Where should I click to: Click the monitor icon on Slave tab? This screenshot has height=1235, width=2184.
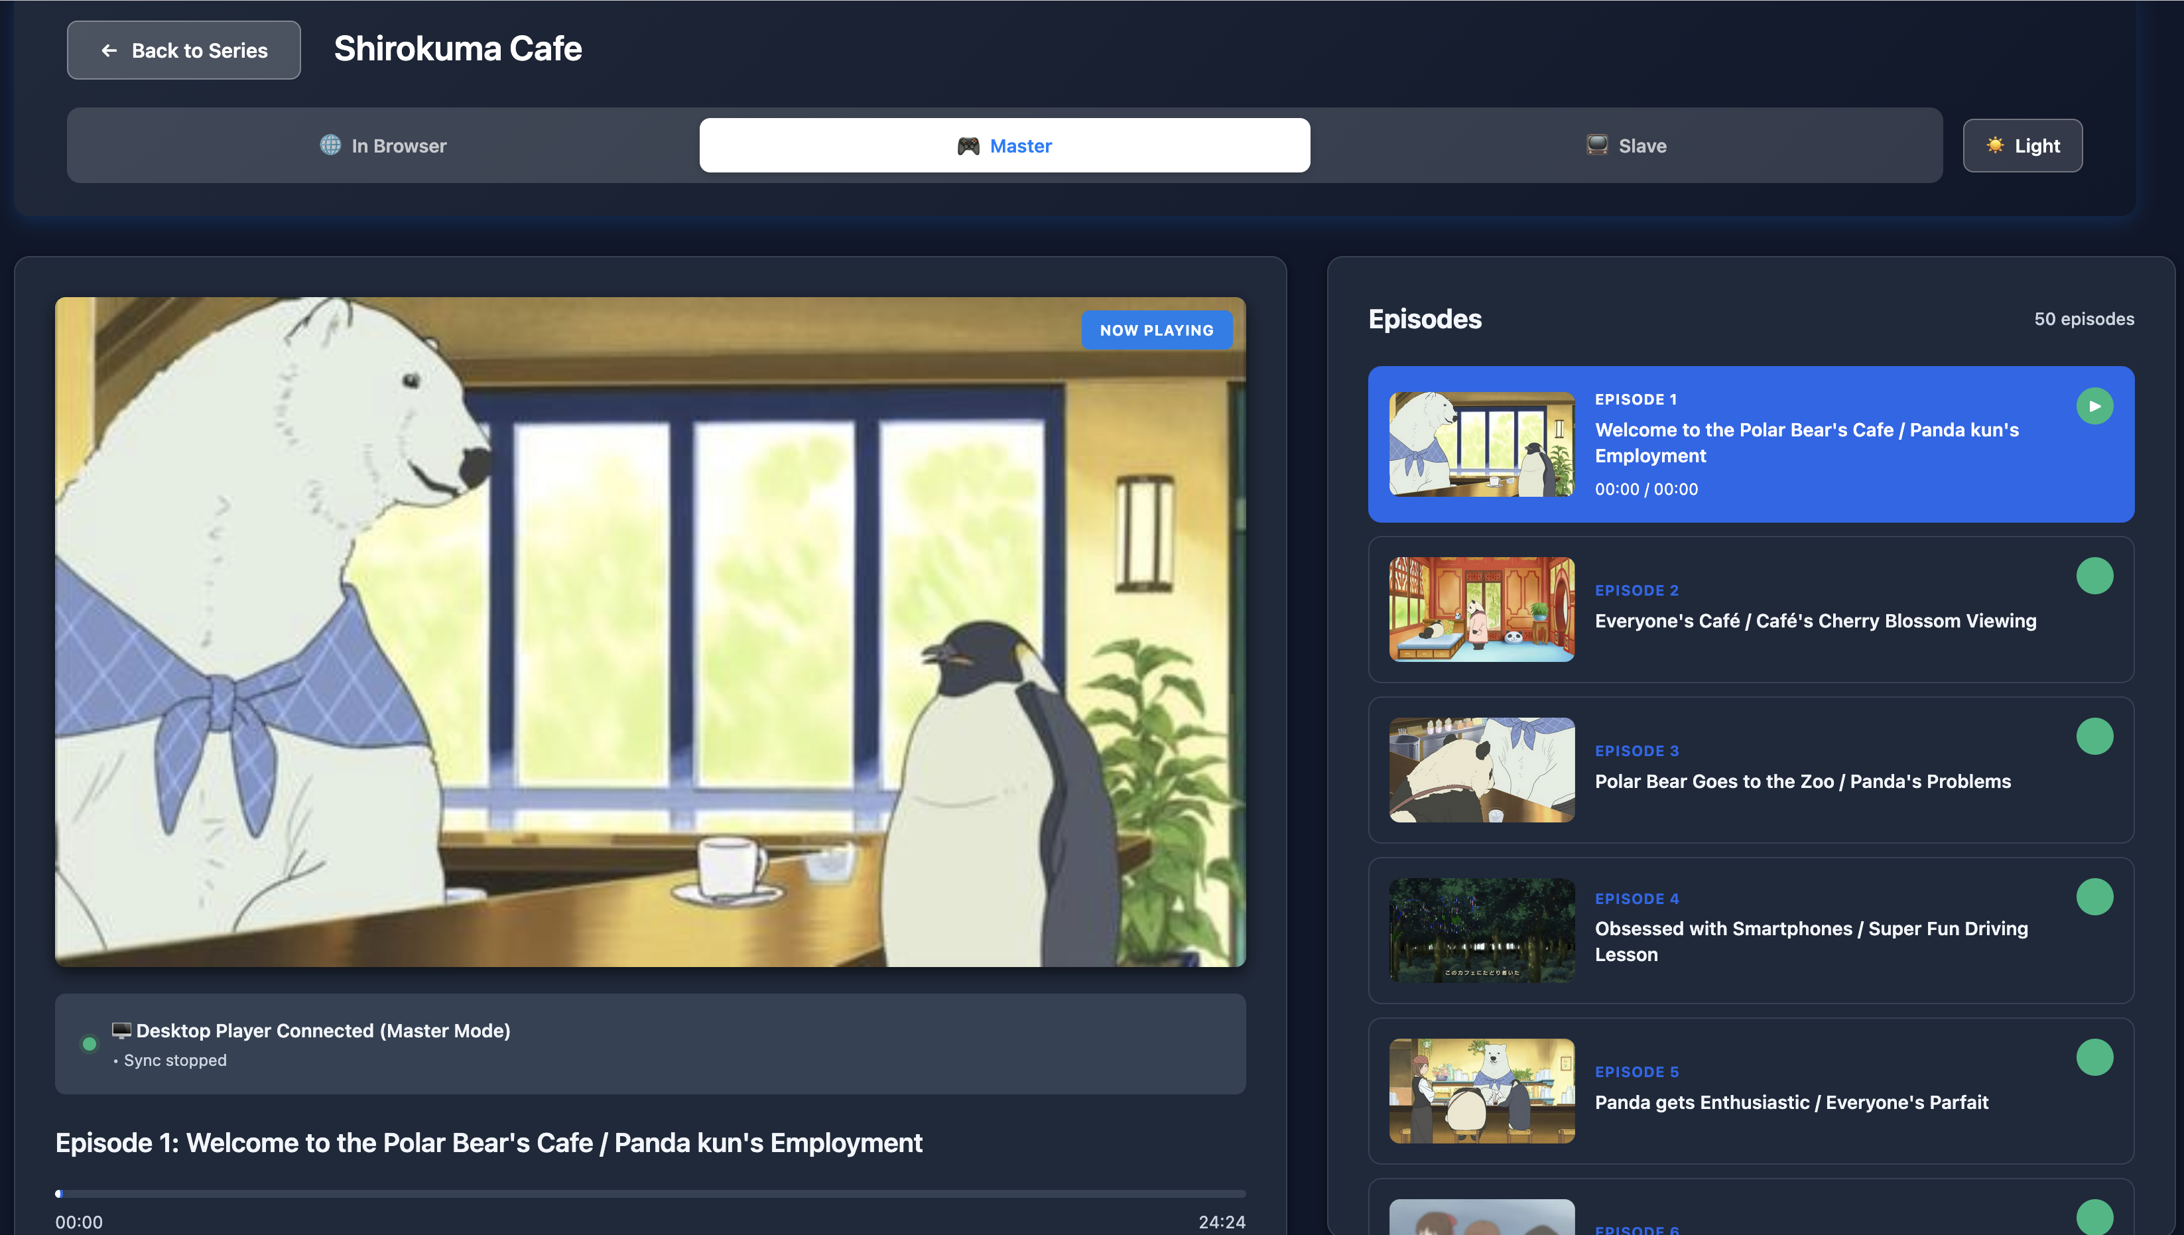click(x=1597, y=145)
